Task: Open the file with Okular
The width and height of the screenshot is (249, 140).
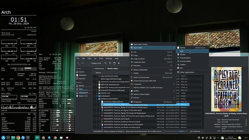Action: click(192, 54)
